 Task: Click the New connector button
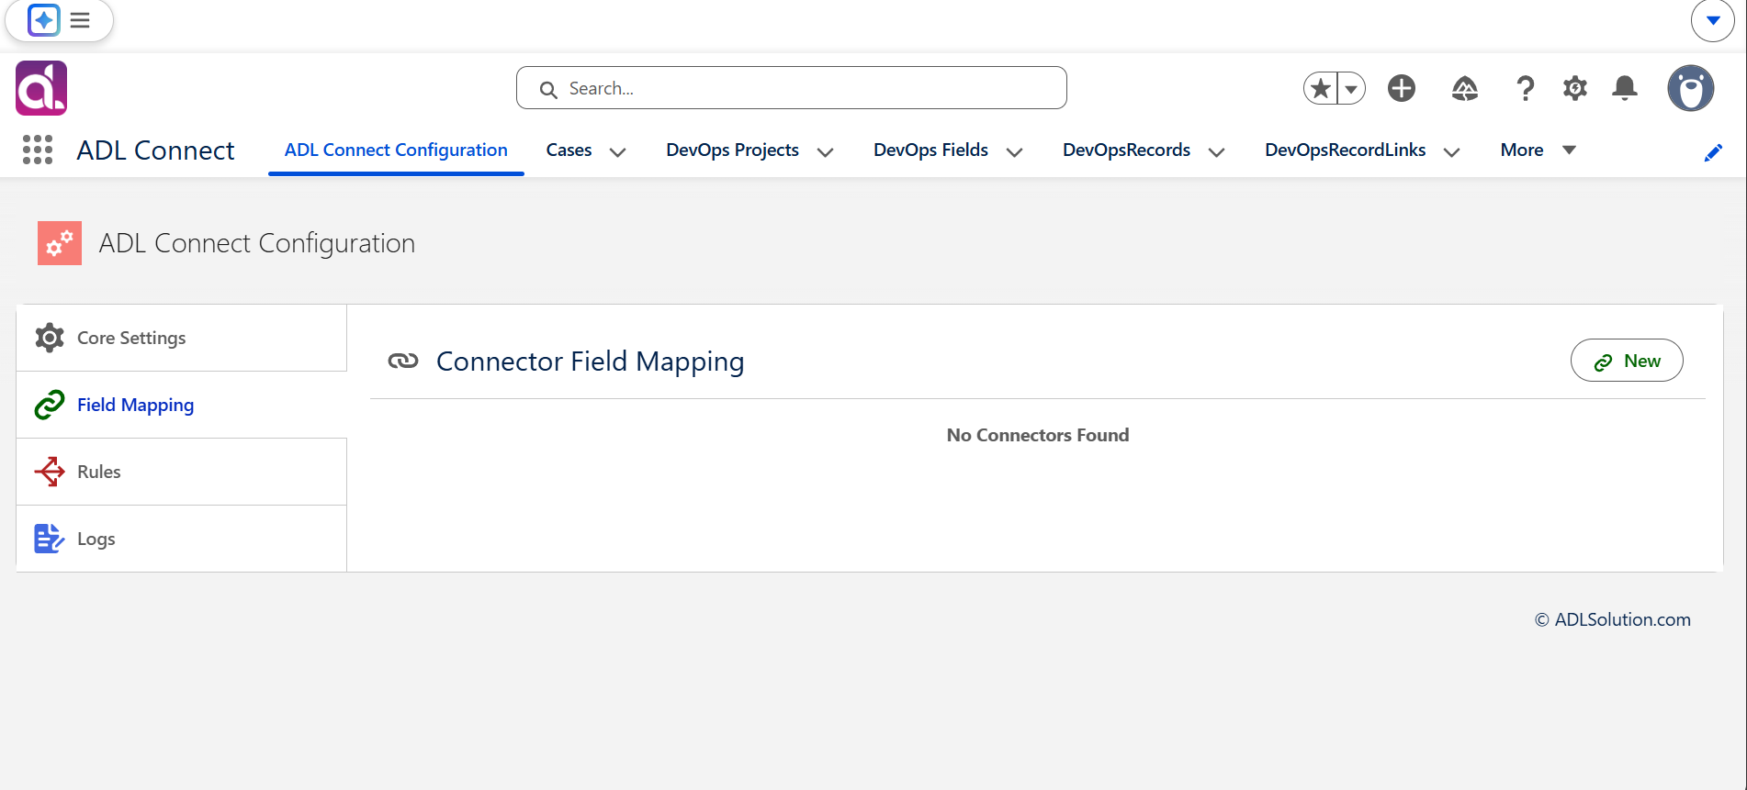(1627, 361)
